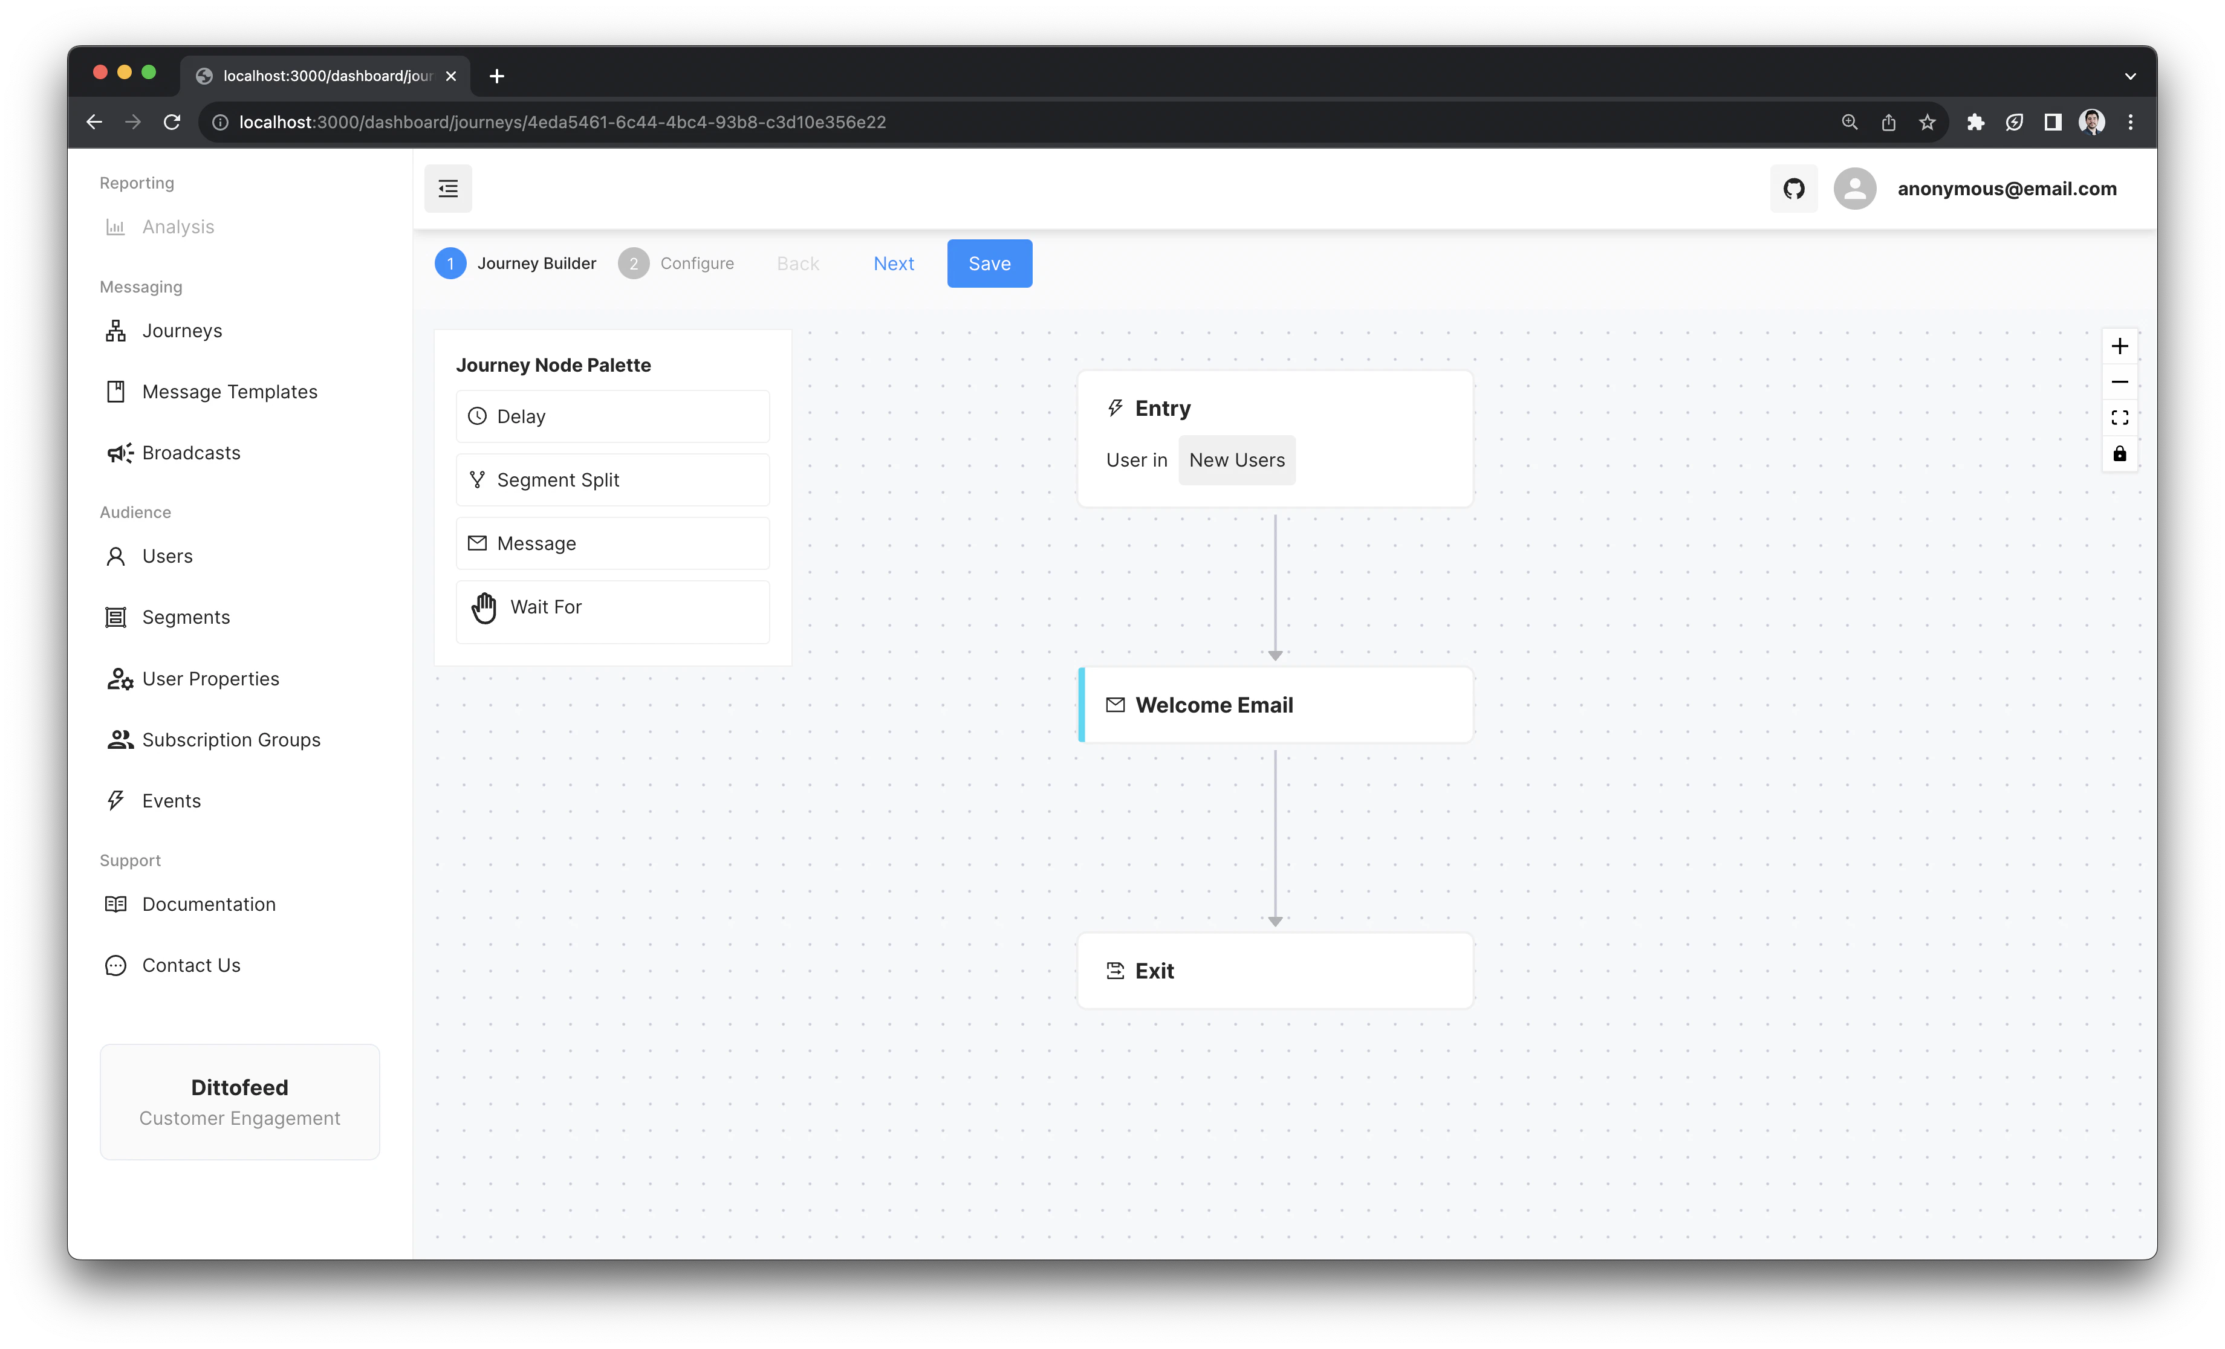
Task: Click the Save button
Action: click(x=989, y=264)
